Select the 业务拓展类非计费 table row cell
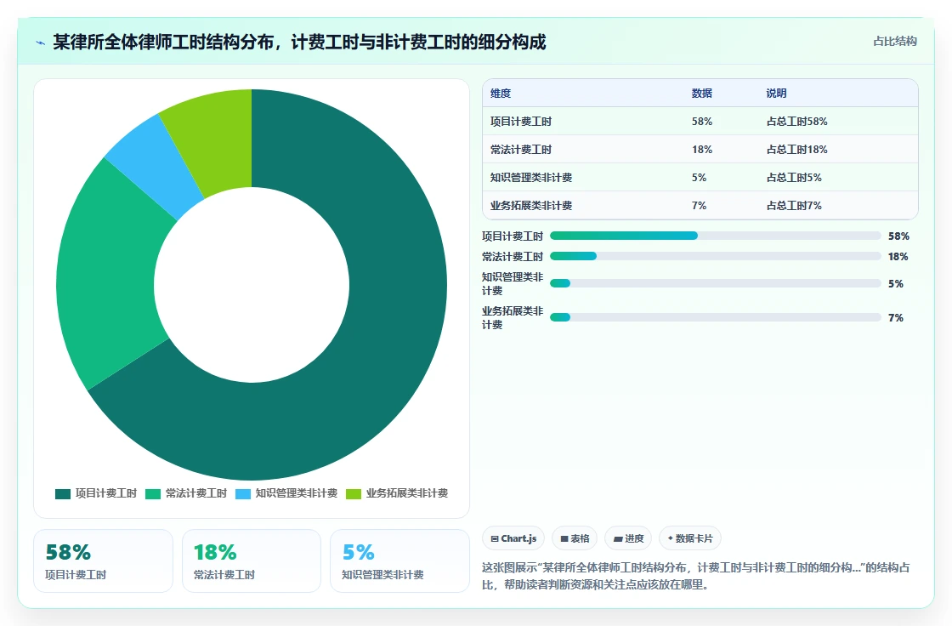Screen dimensions: 952x626 (x=531, y=206)
